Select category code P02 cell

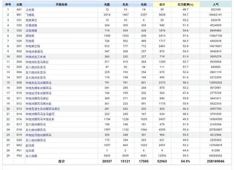tap(19, 156)
